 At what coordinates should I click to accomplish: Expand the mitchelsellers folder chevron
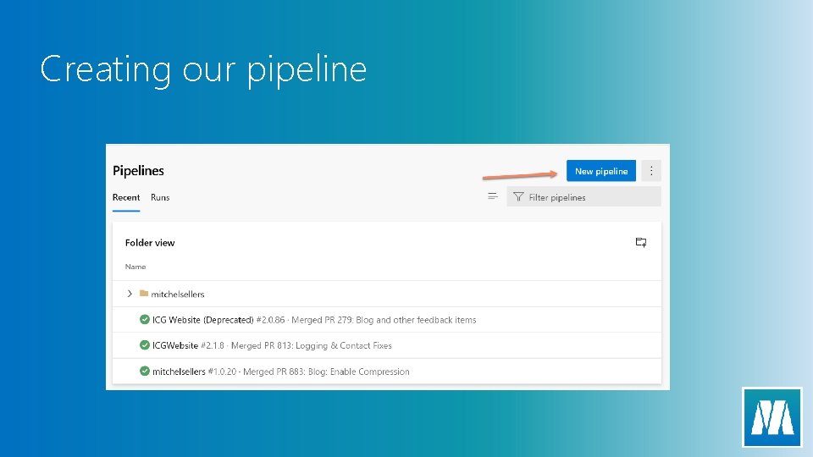pyautogui.click(x=130, y=294)
